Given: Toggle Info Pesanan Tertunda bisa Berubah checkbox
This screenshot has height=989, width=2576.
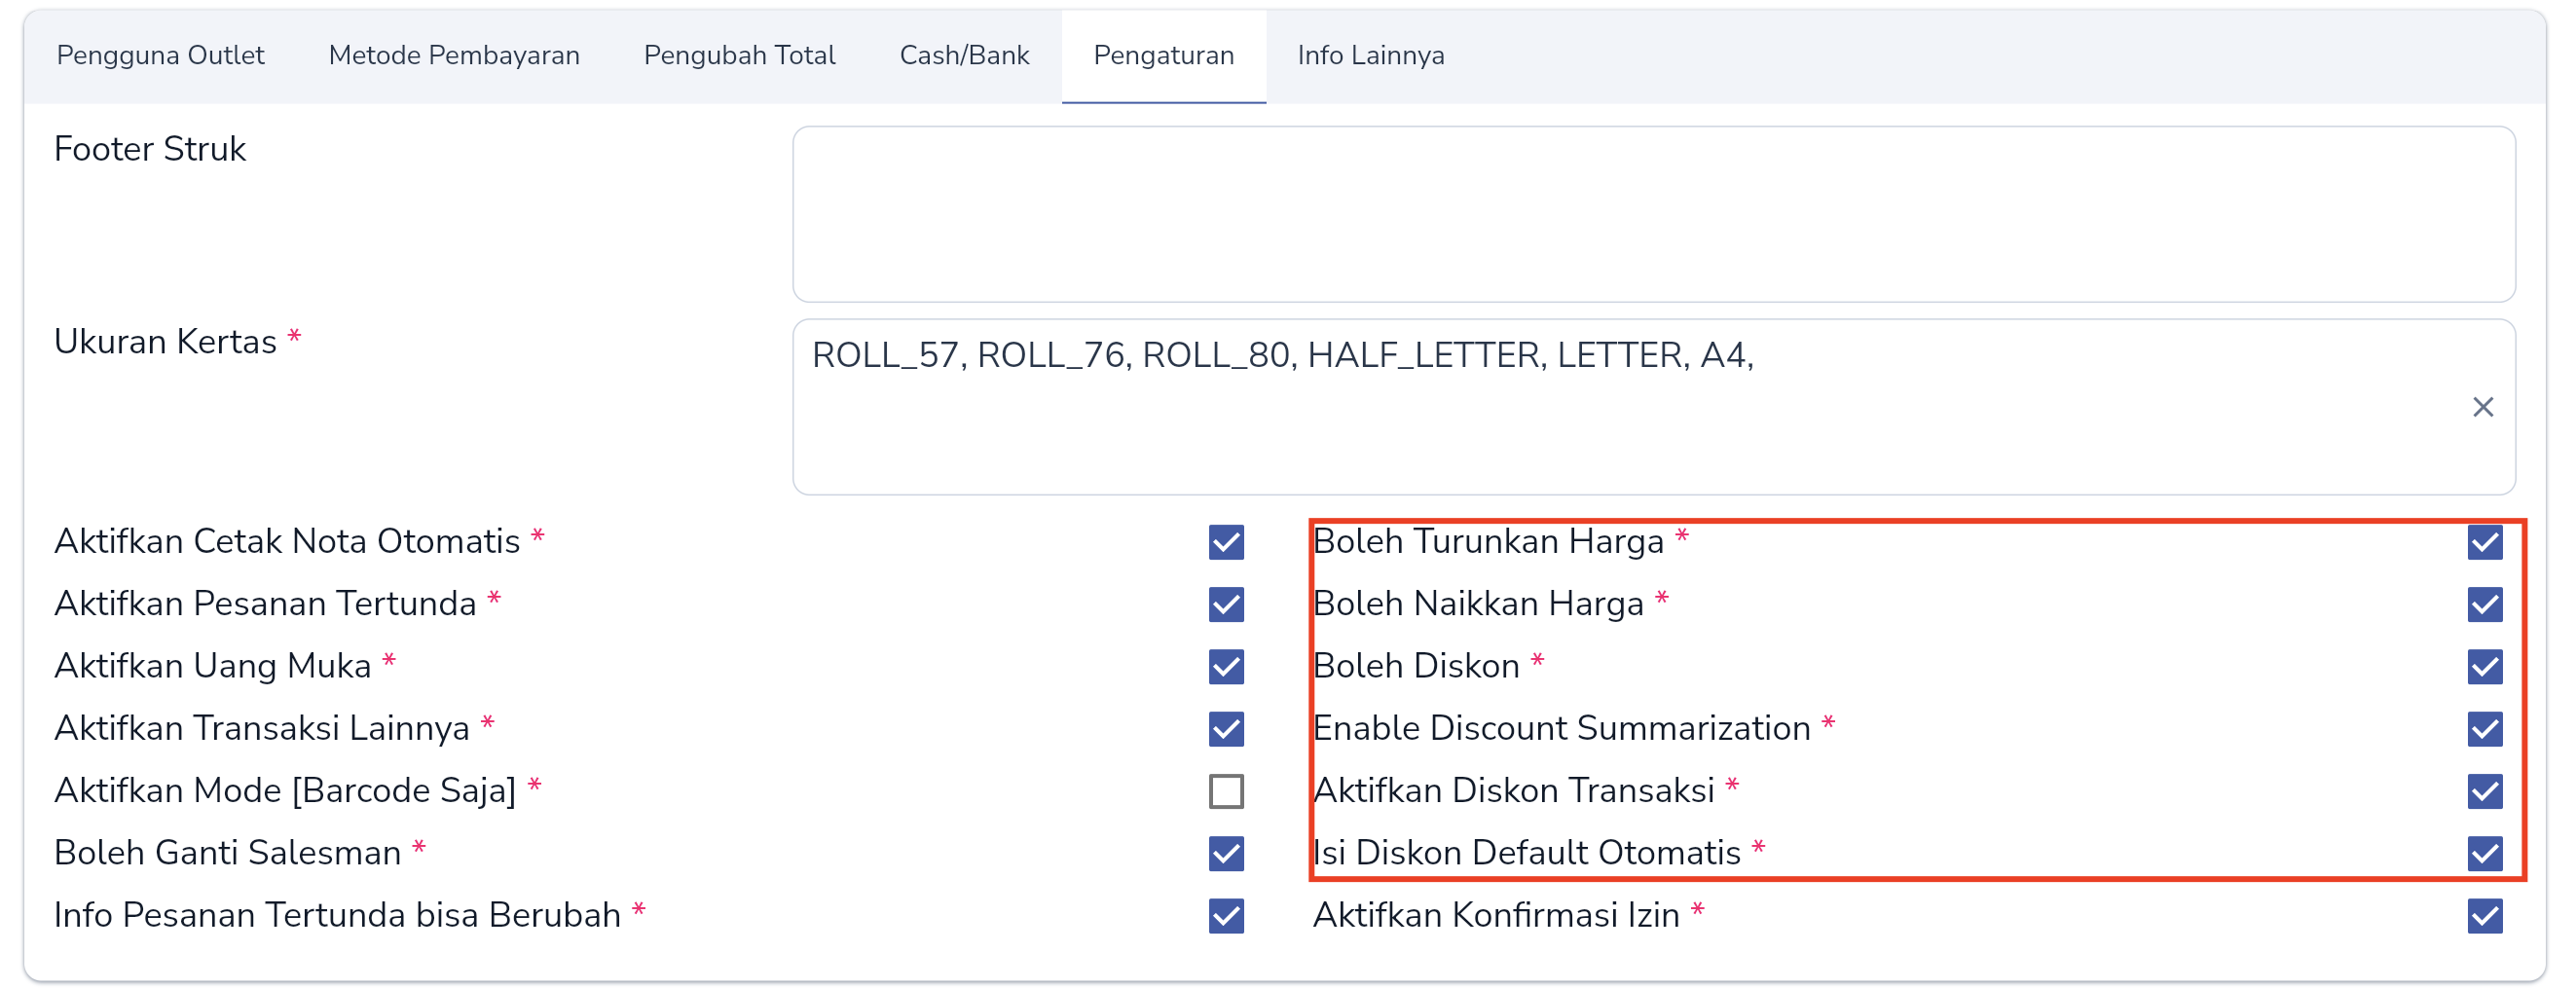Looking at the screenshot, I should 1226,916.
